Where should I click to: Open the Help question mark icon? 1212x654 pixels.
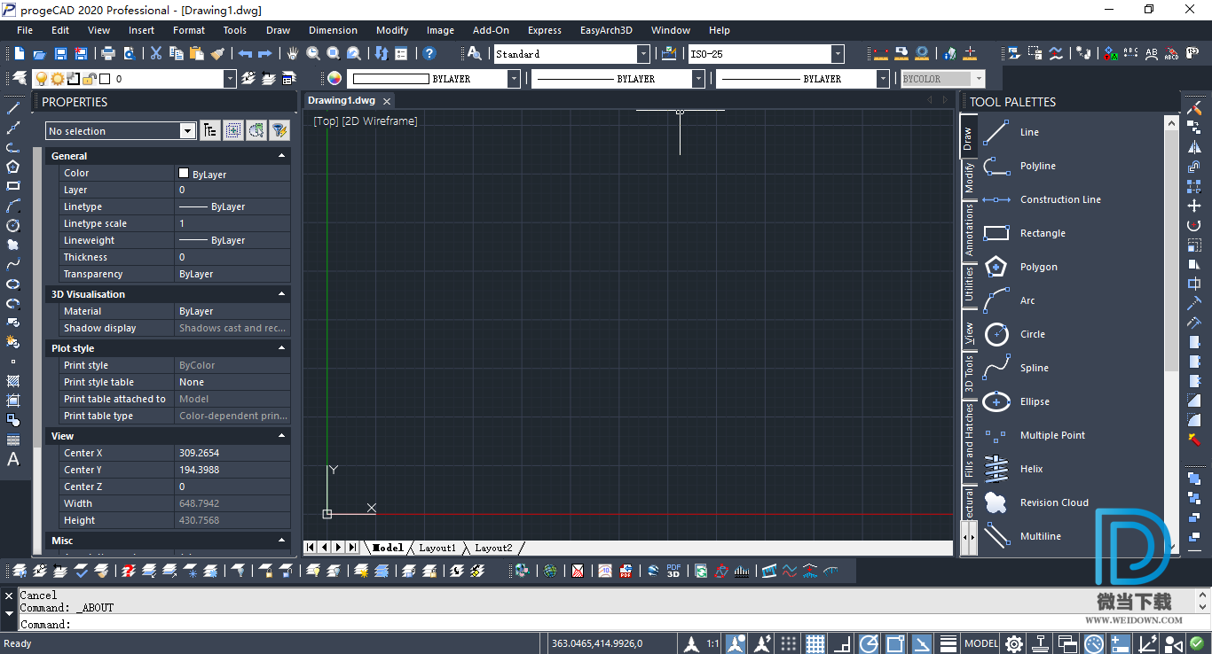(429, 53)
